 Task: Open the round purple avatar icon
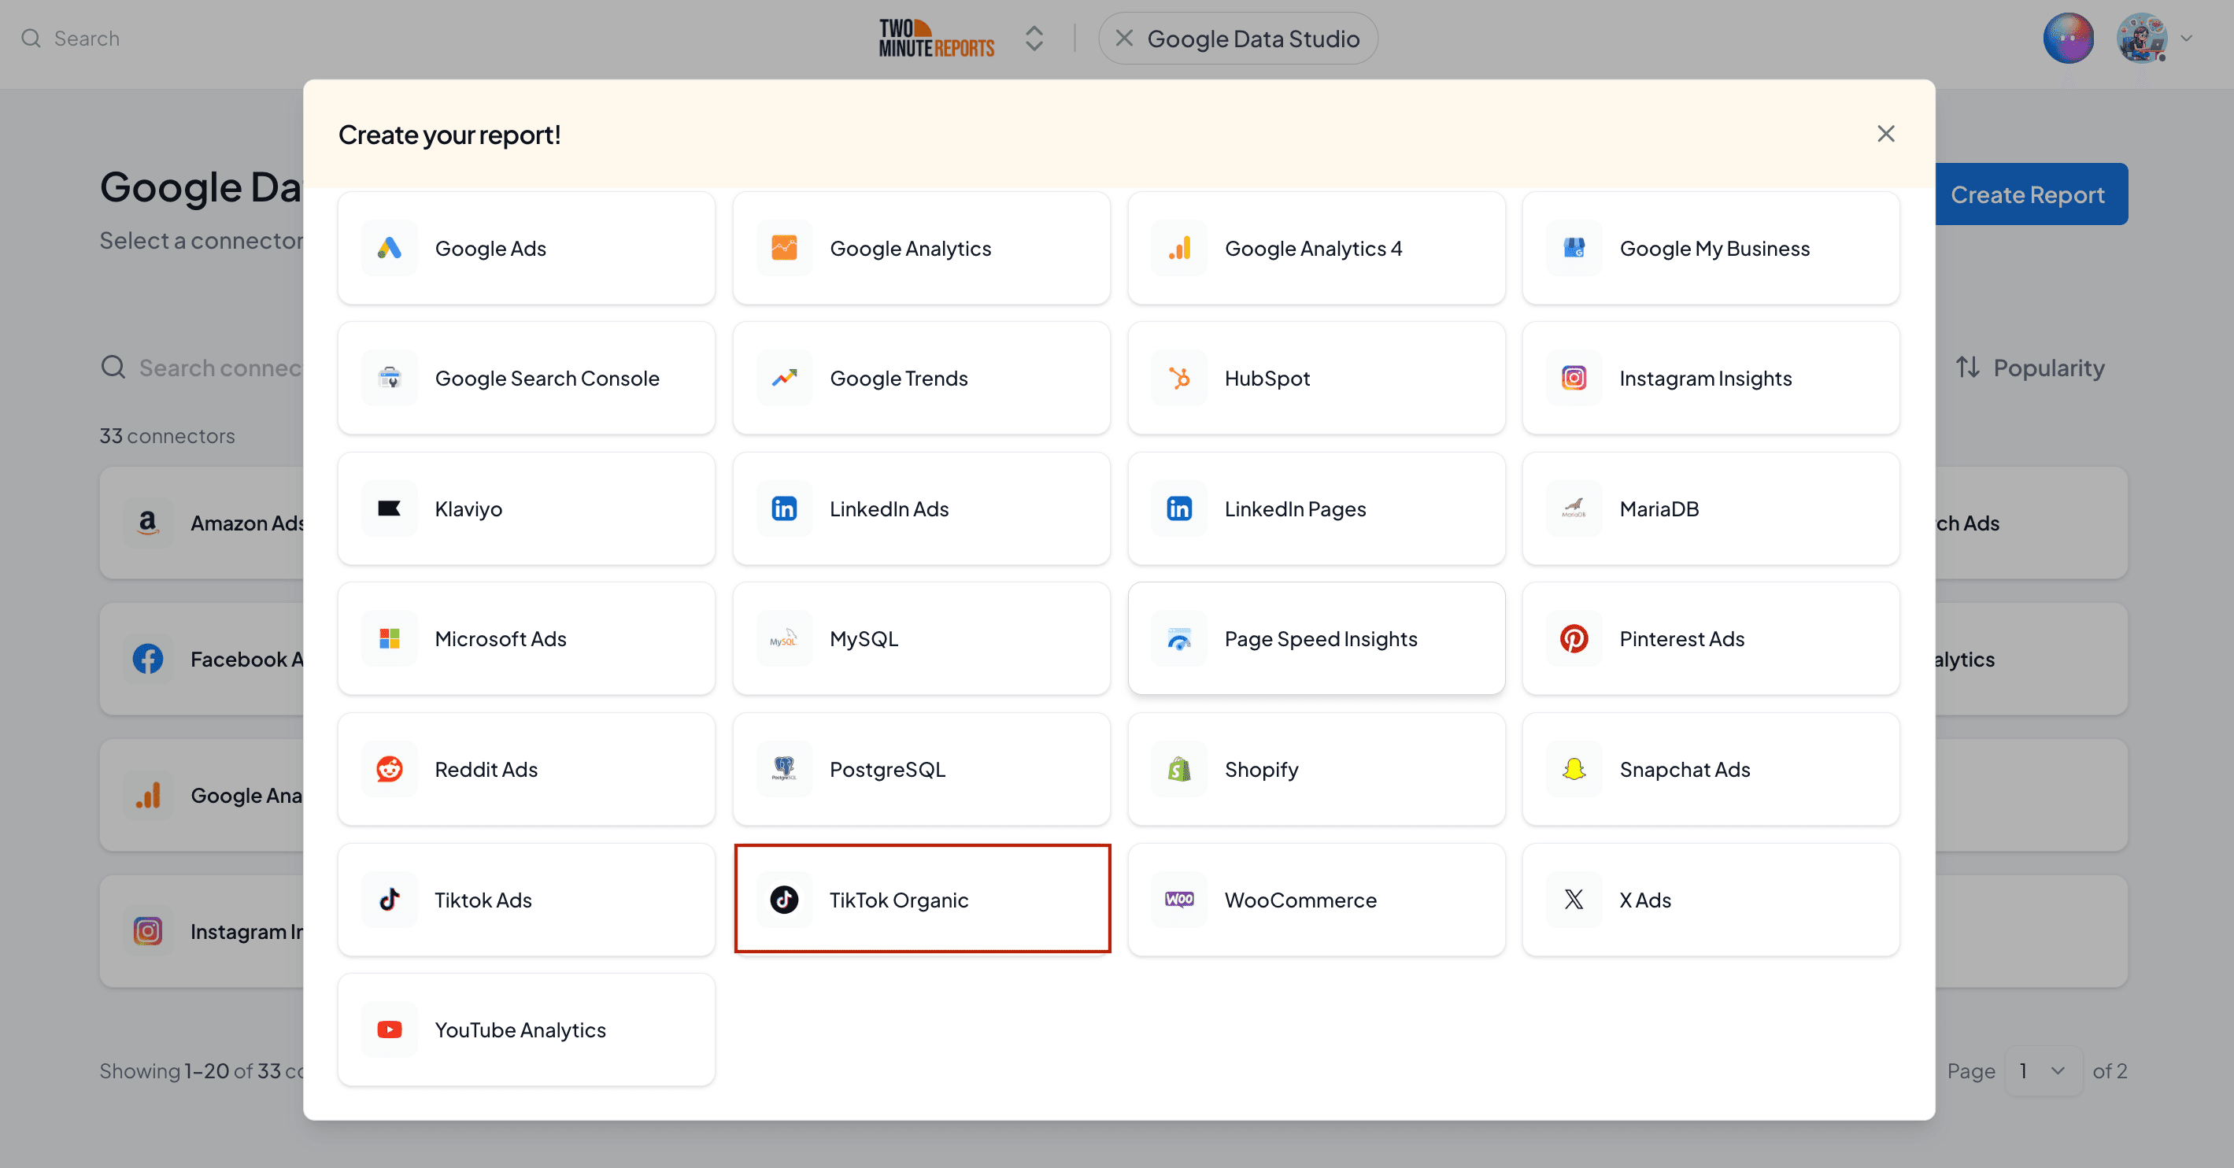[x=2069, y=38]
